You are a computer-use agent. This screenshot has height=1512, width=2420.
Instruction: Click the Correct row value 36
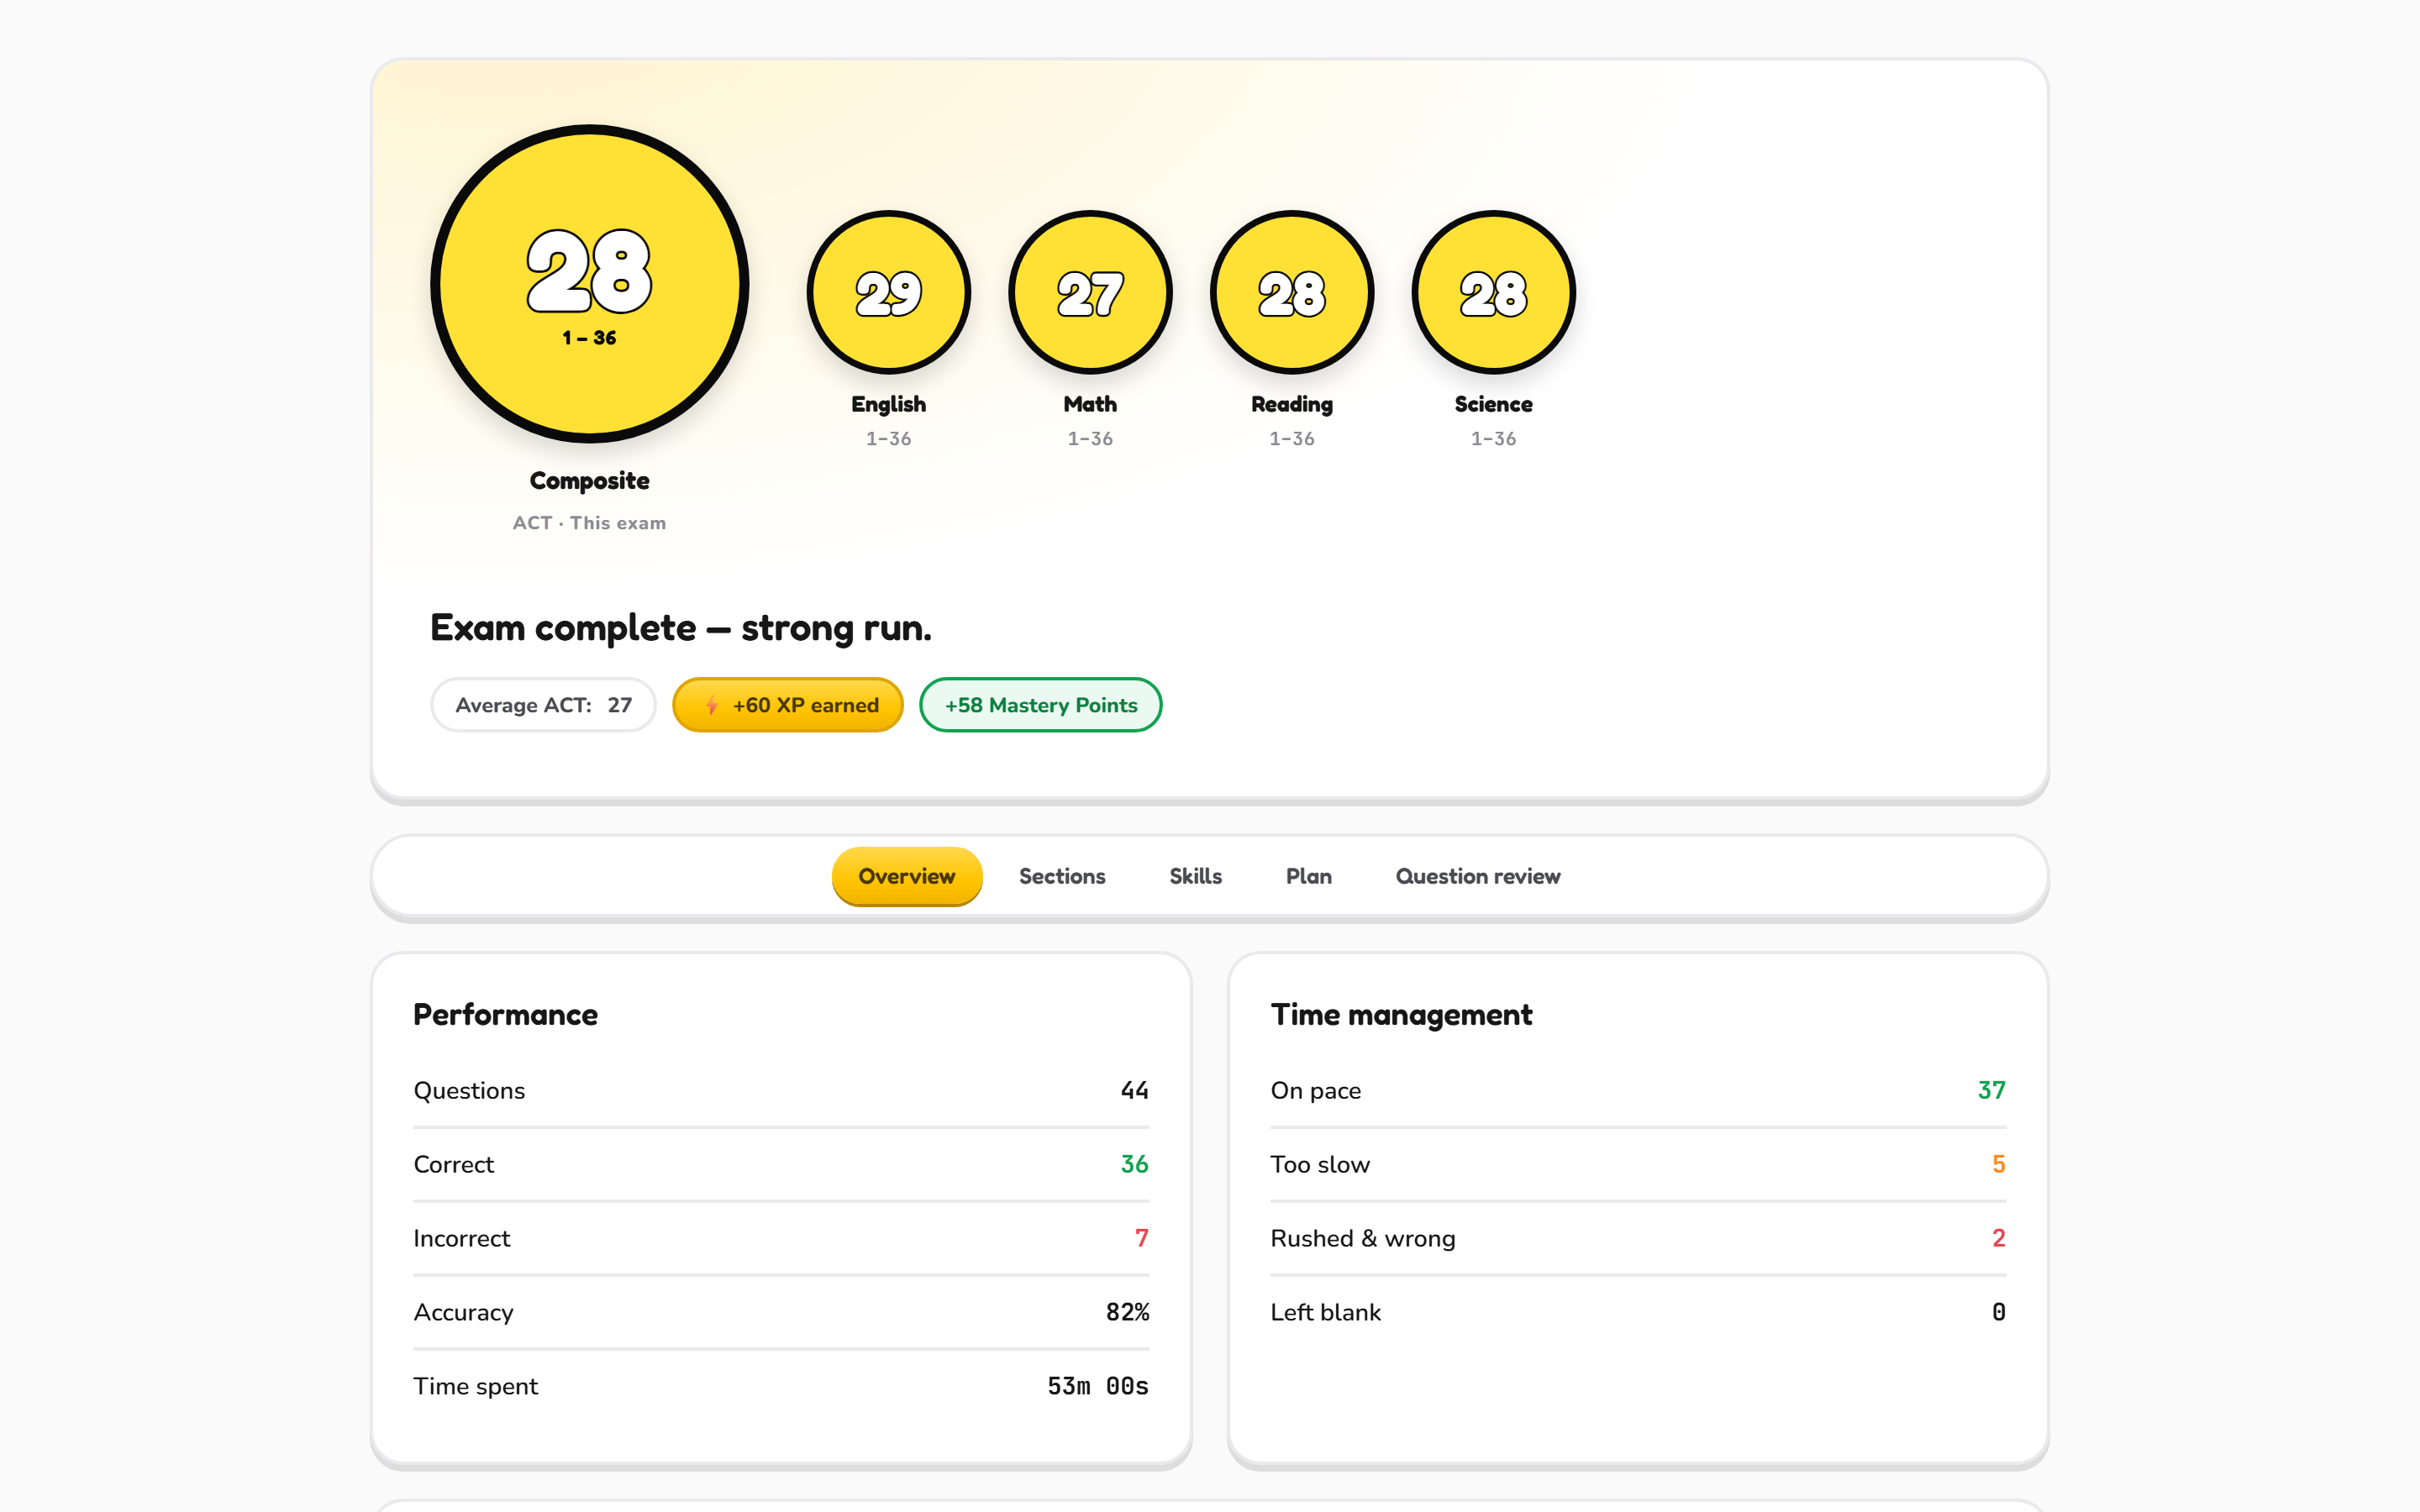(1134, 1164)
